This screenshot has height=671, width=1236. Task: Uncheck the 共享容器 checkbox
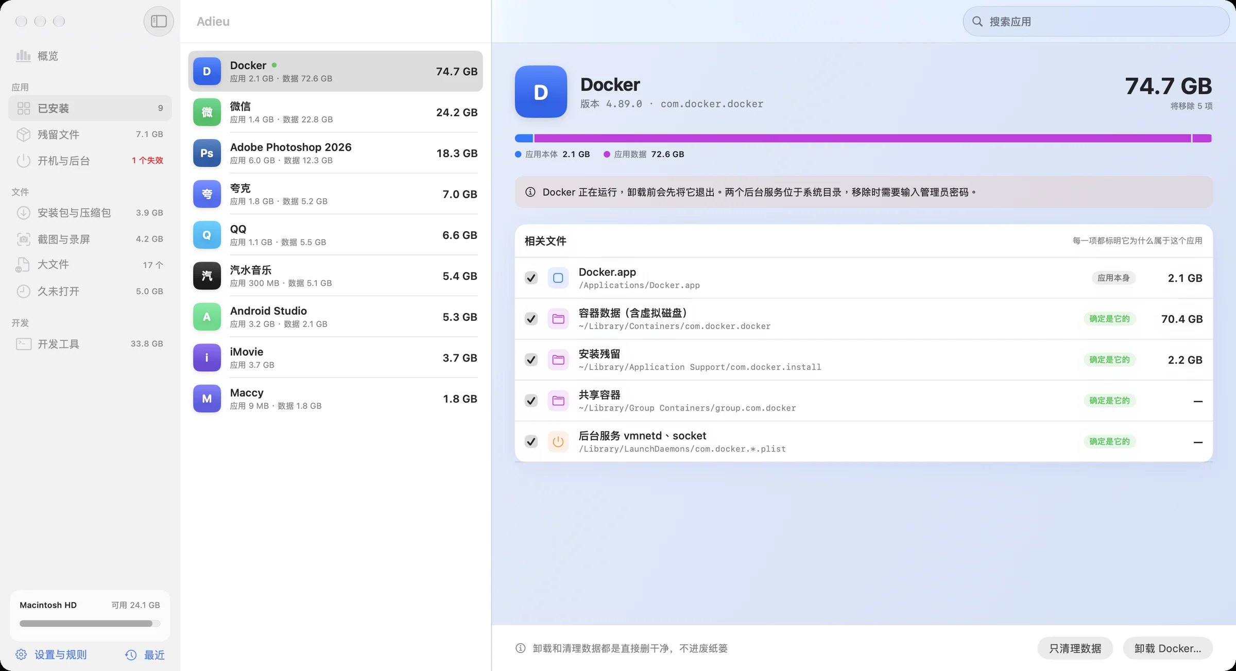pos(531,401)
